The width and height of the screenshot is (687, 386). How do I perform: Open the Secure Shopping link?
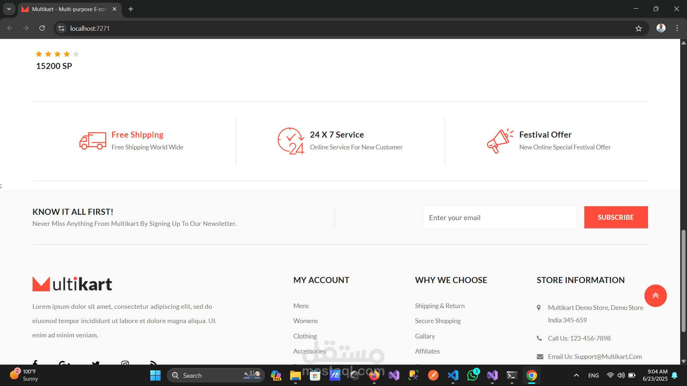pyautogui.click(x=438, y=321)
